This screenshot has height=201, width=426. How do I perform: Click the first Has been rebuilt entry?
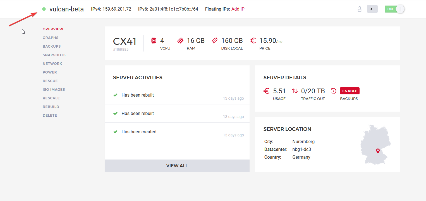tap(138, 95)
